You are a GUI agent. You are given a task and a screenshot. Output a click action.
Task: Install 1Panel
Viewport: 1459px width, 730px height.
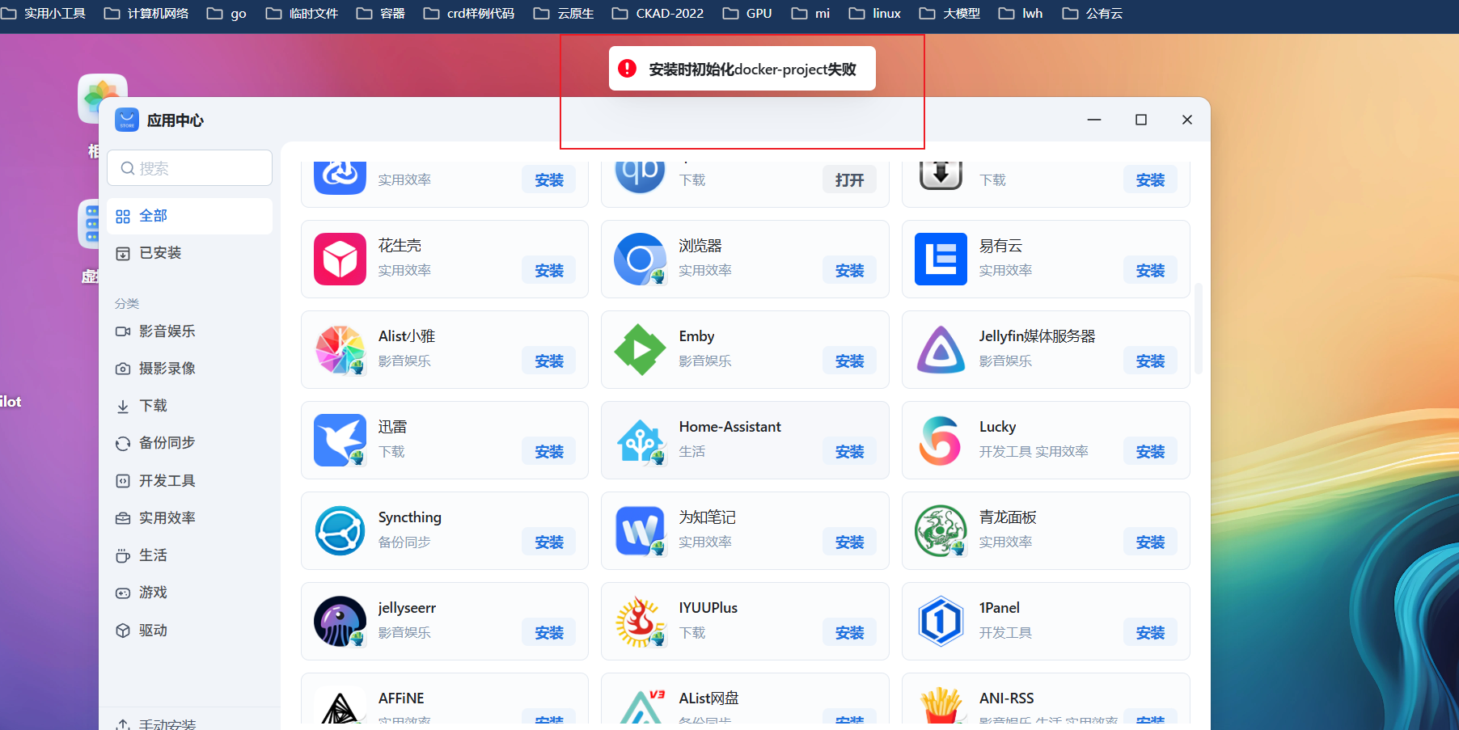[1150, 633]
